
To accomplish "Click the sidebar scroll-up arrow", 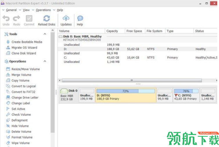I will [x=53, y=30].
